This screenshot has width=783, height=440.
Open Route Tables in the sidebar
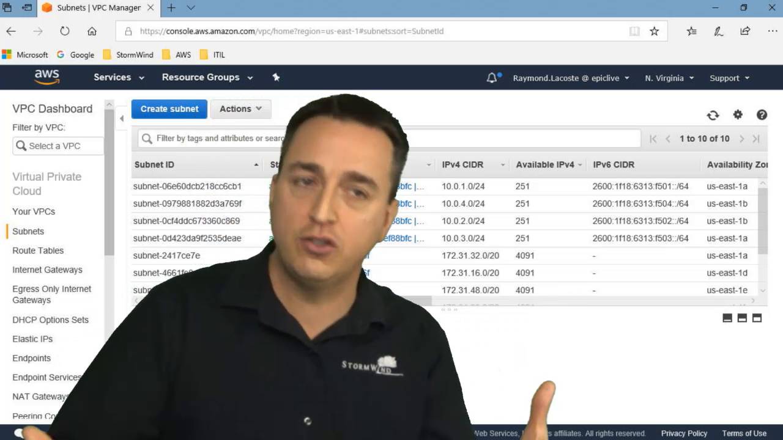click(x=38, y=251)
